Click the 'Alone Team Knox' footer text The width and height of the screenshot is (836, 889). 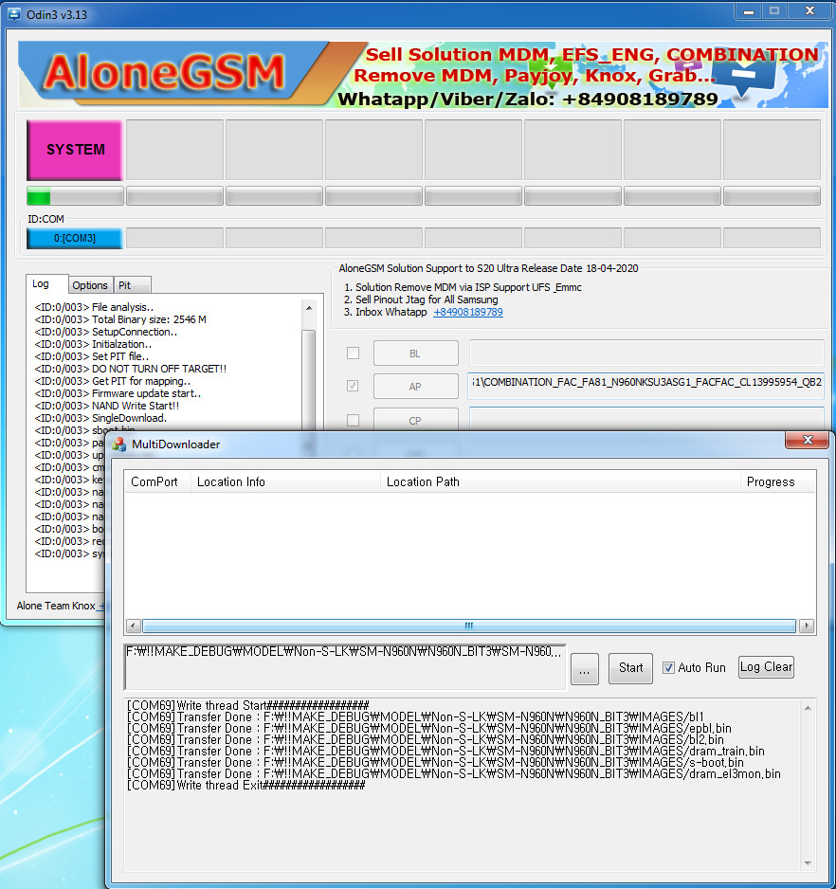[56, 606]
